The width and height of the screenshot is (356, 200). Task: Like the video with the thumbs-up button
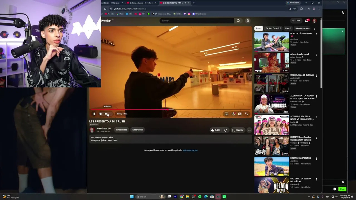[x=215, y=130]
